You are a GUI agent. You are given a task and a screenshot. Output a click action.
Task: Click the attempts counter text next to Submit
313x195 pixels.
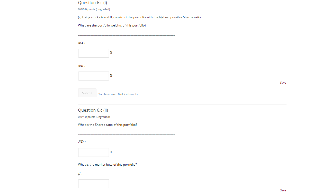coord(118,94)
